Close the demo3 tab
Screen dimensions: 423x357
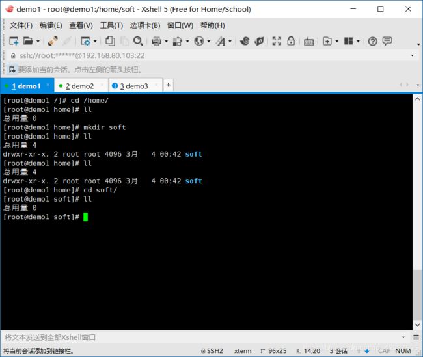tap(156, 85)
